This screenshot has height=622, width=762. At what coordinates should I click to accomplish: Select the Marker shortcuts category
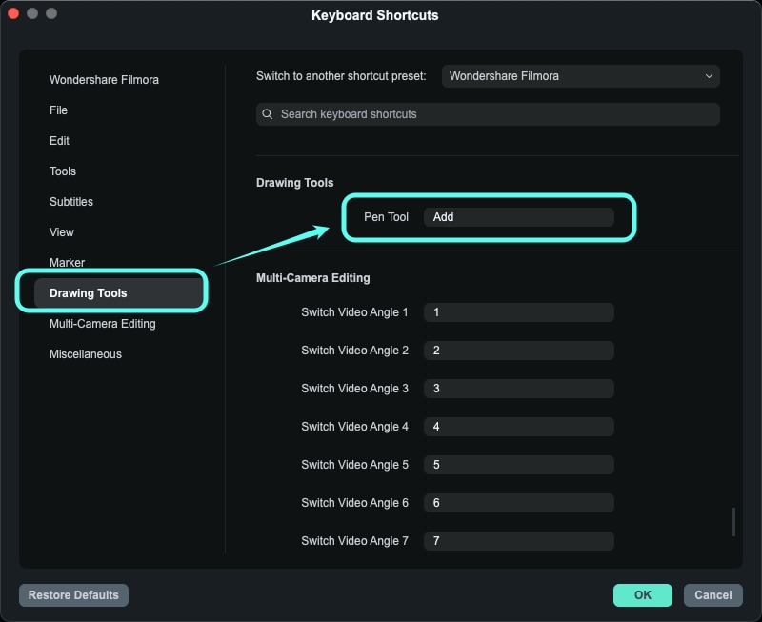[65, 262]
